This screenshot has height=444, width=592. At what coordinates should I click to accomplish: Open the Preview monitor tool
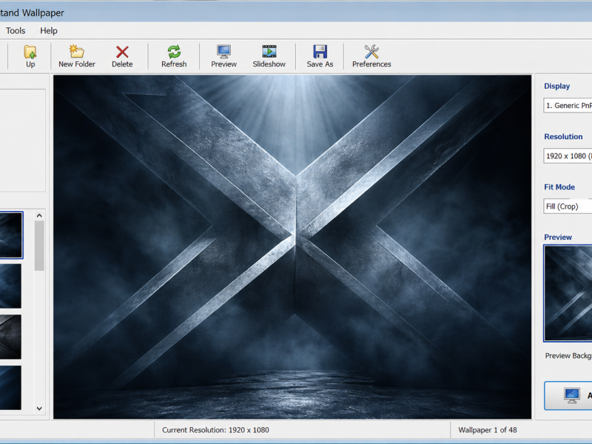click(224, 56)
